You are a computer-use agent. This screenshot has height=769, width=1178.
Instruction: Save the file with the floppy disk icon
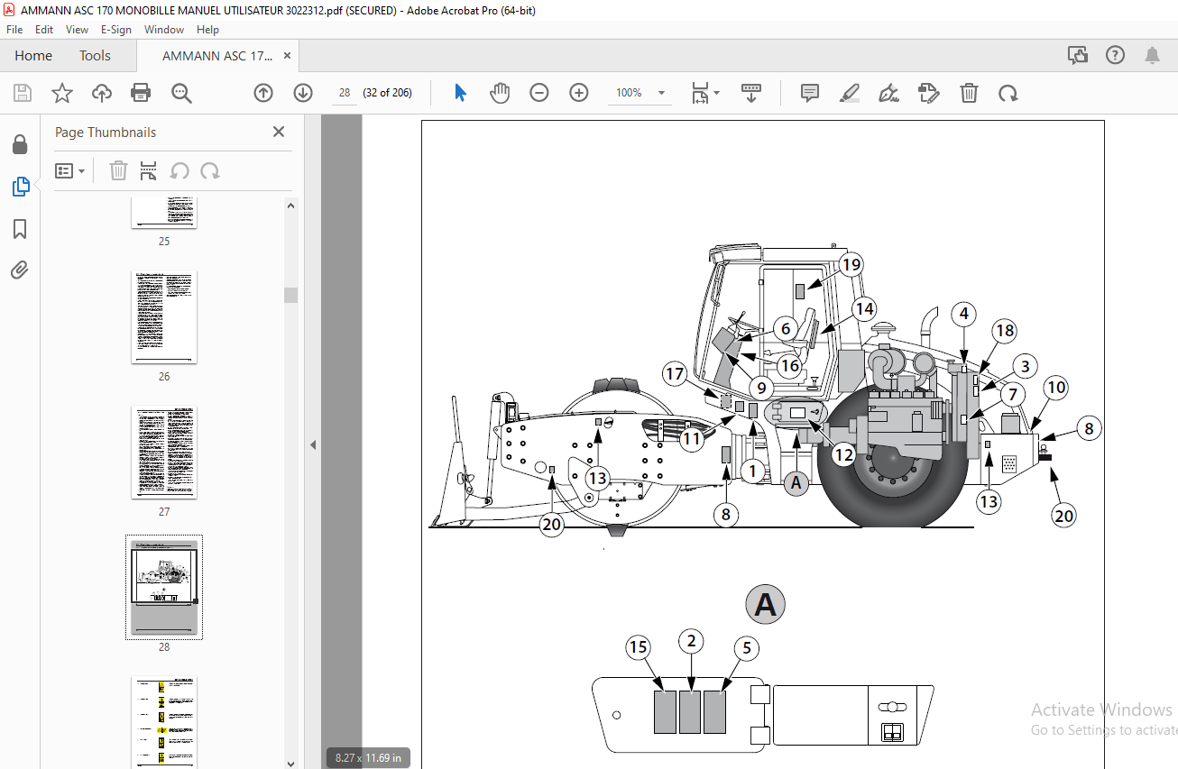[23, 93]
